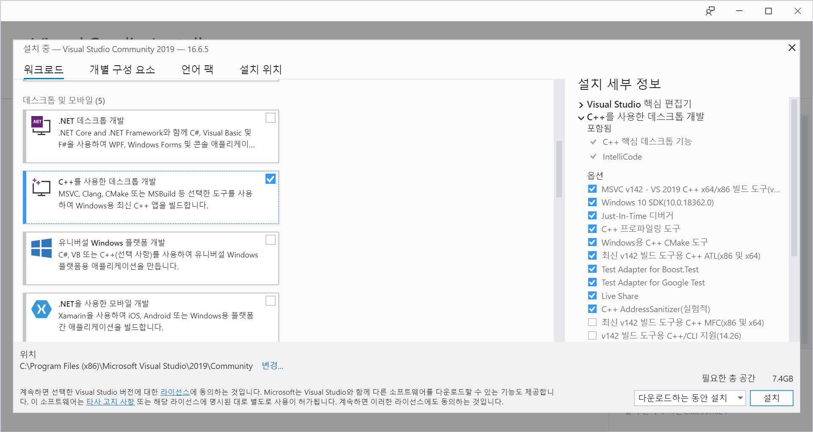Uncheck C++ 프로파일링 도구 option
The width and height of the screenshot is (813, 432).
click(x=592, y=229)
